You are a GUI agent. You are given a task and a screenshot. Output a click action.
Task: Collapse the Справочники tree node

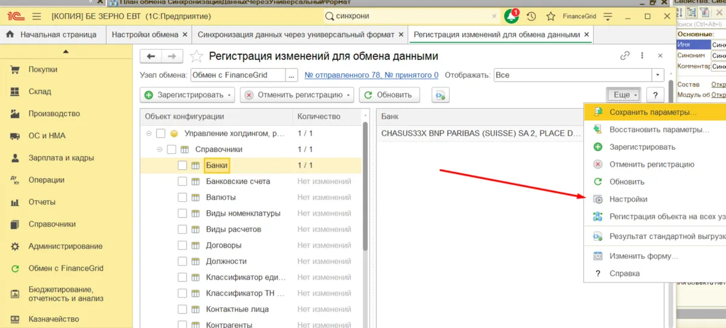[159, 149]
